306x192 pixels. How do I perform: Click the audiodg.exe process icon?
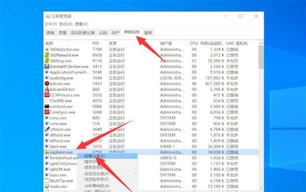coord(47,78)
